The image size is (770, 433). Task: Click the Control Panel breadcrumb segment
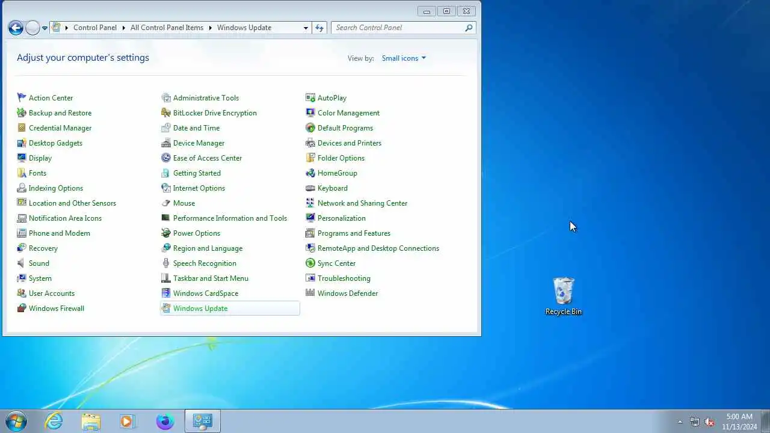(x=95, y=28)
